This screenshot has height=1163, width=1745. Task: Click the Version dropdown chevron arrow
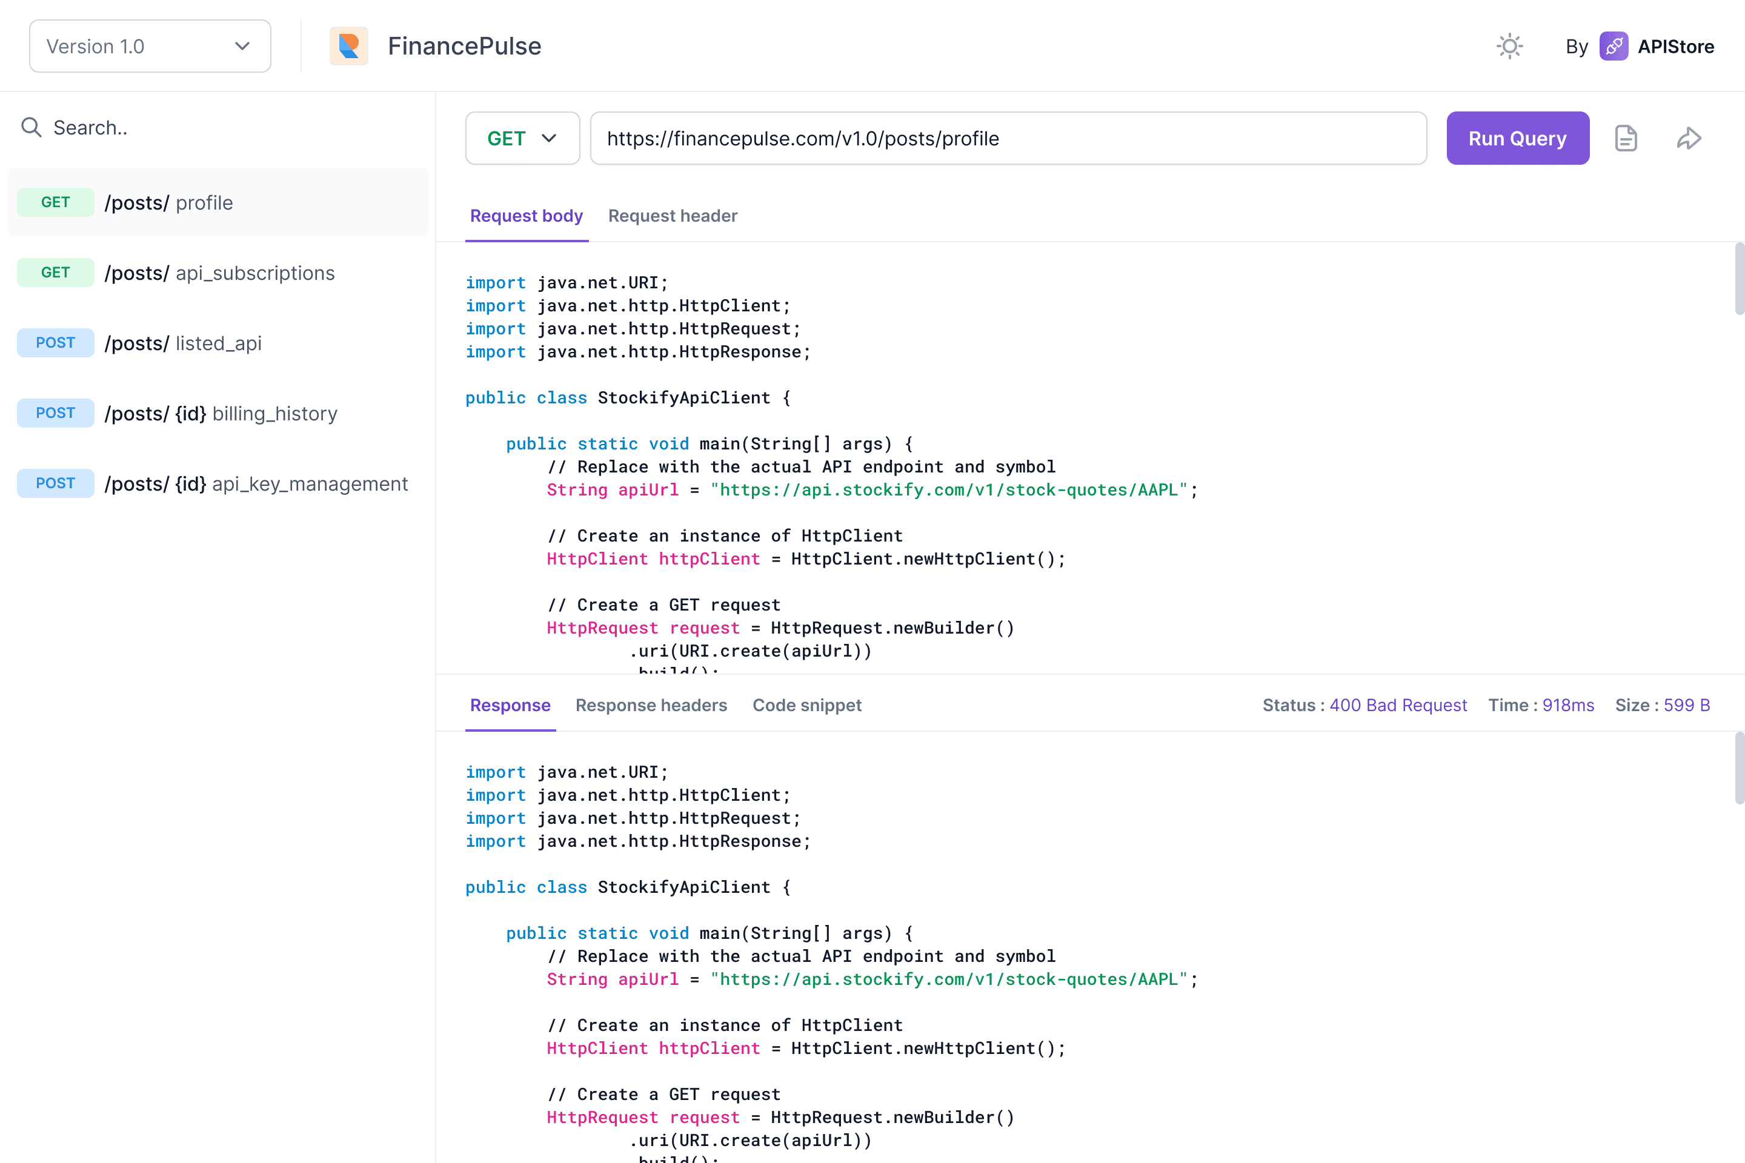tap(242, 46)
